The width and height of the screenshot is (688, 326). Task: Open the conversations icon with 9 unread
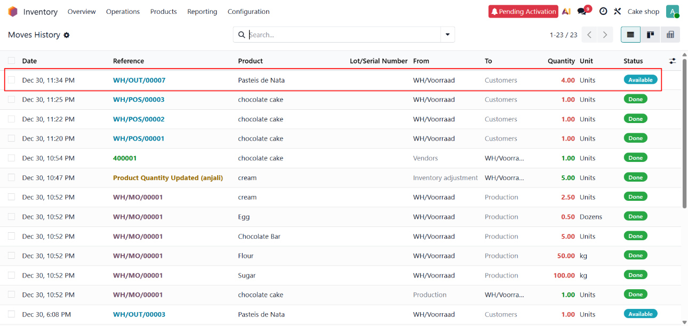[582, 12]
